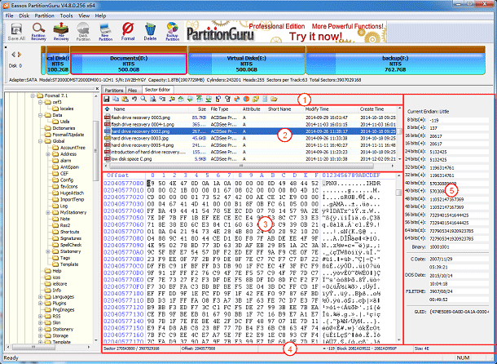Select file flash drive recovery 0003.png

pyautogui.click(x=249, y=118)
